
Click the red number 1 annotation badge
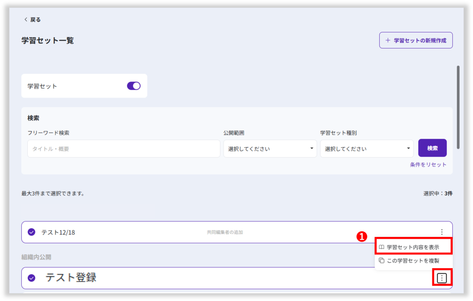(x=363, y=236)
